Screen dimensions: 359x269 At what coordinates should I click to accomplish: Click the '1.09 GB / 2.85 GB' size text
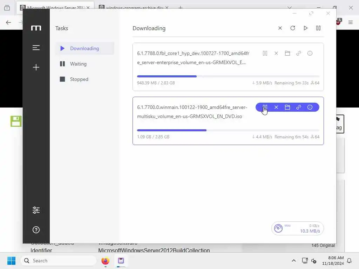coord(153,137)
